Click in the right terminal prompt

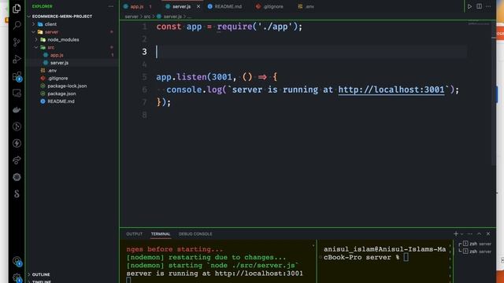406,257
